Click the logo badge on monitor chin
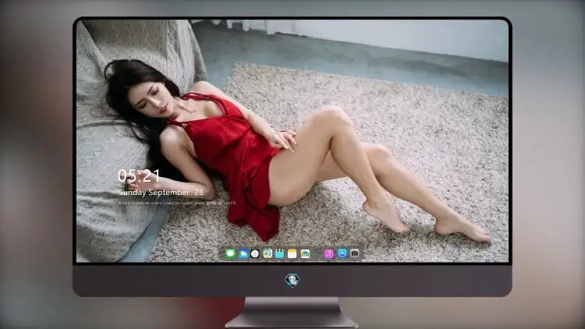This screenshot has width=585, height=329. click(292, 280)
